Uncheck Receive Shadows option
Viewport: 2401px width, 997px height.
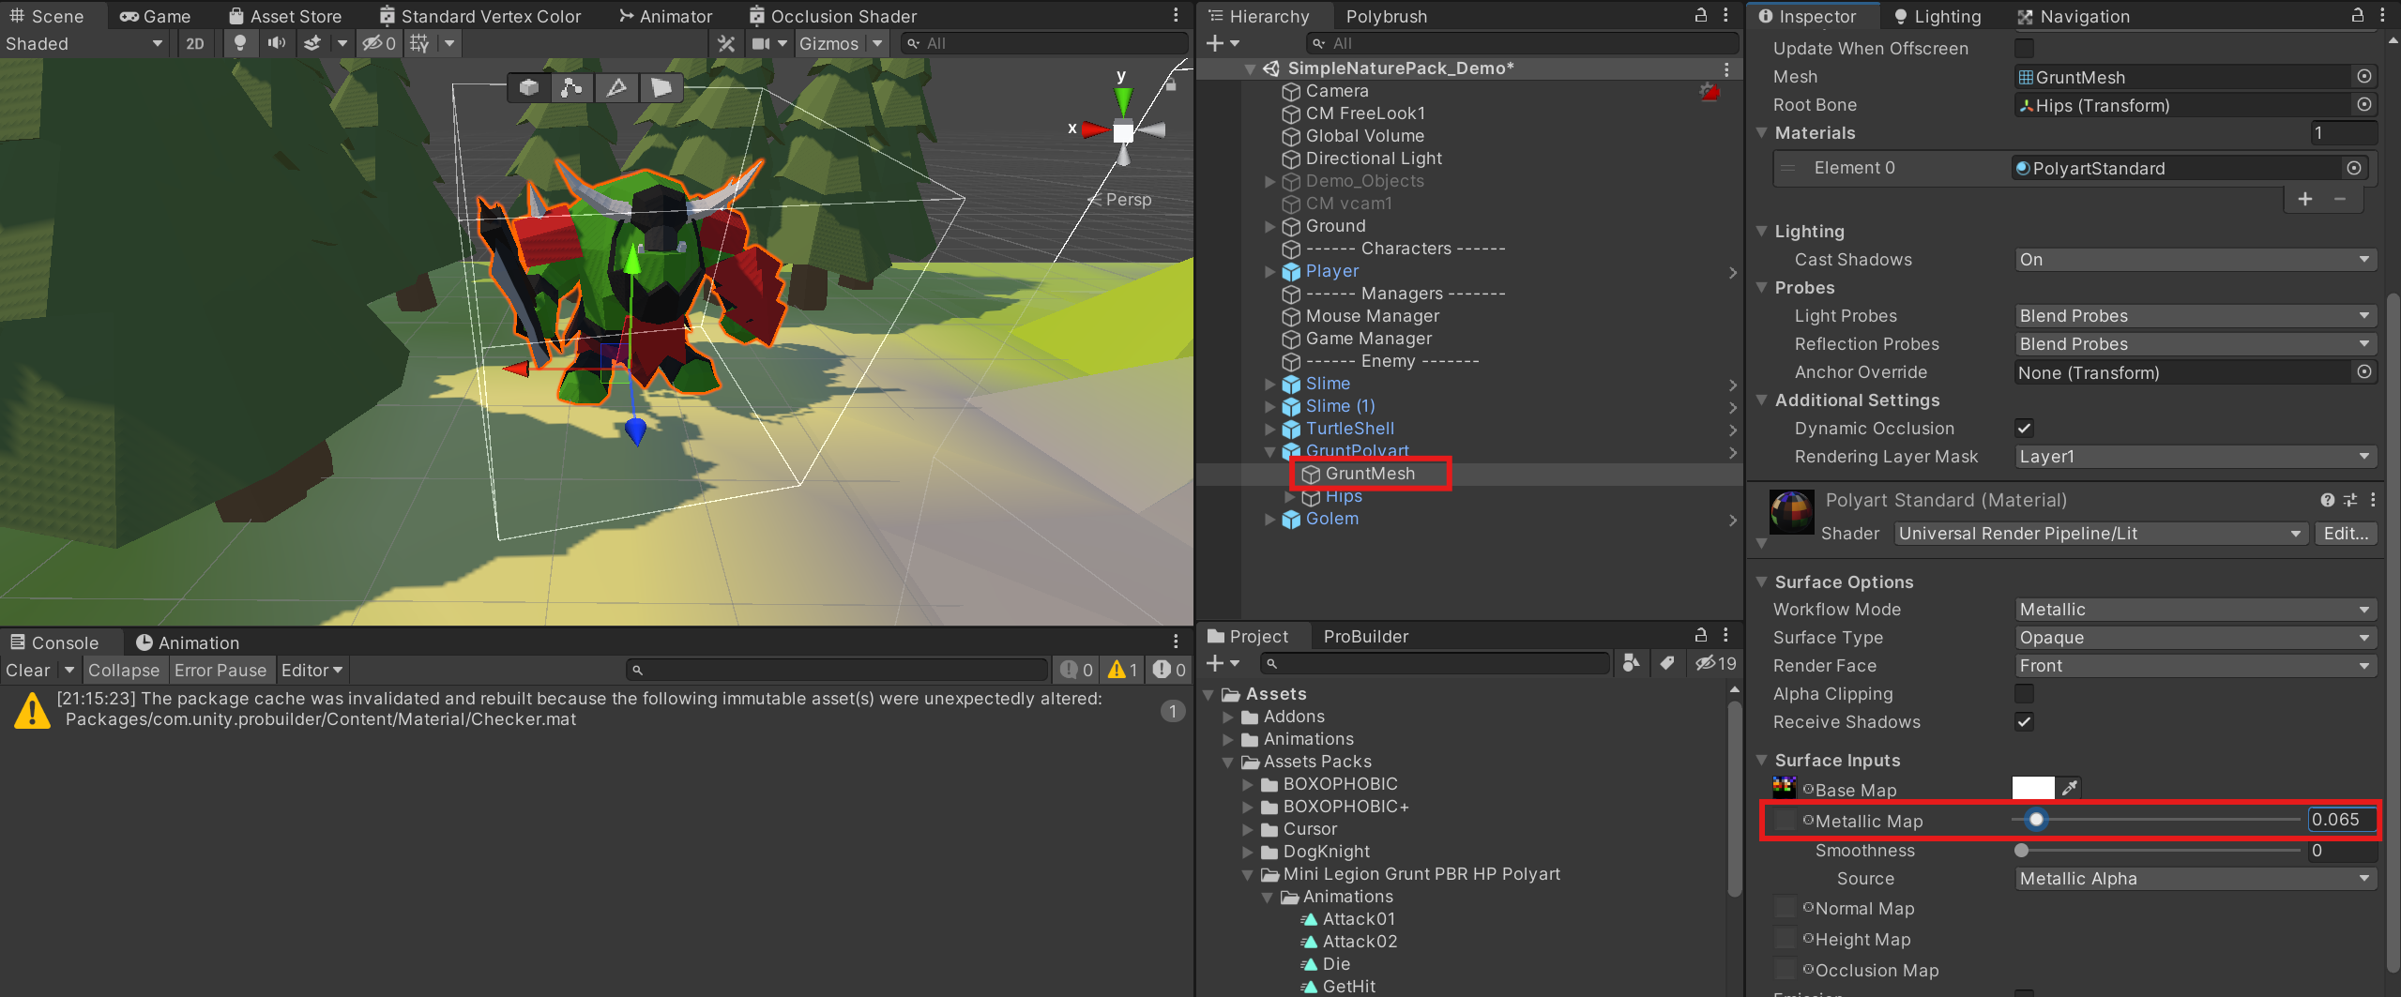(2024, 722)
